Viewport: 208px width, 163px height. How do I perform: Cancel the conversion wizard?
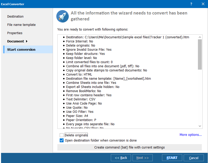click(x=194, y=157)
